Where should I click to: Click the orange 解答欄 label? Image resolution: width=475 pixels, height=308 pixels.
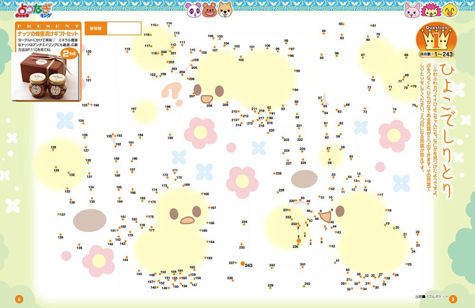(96, 29)
